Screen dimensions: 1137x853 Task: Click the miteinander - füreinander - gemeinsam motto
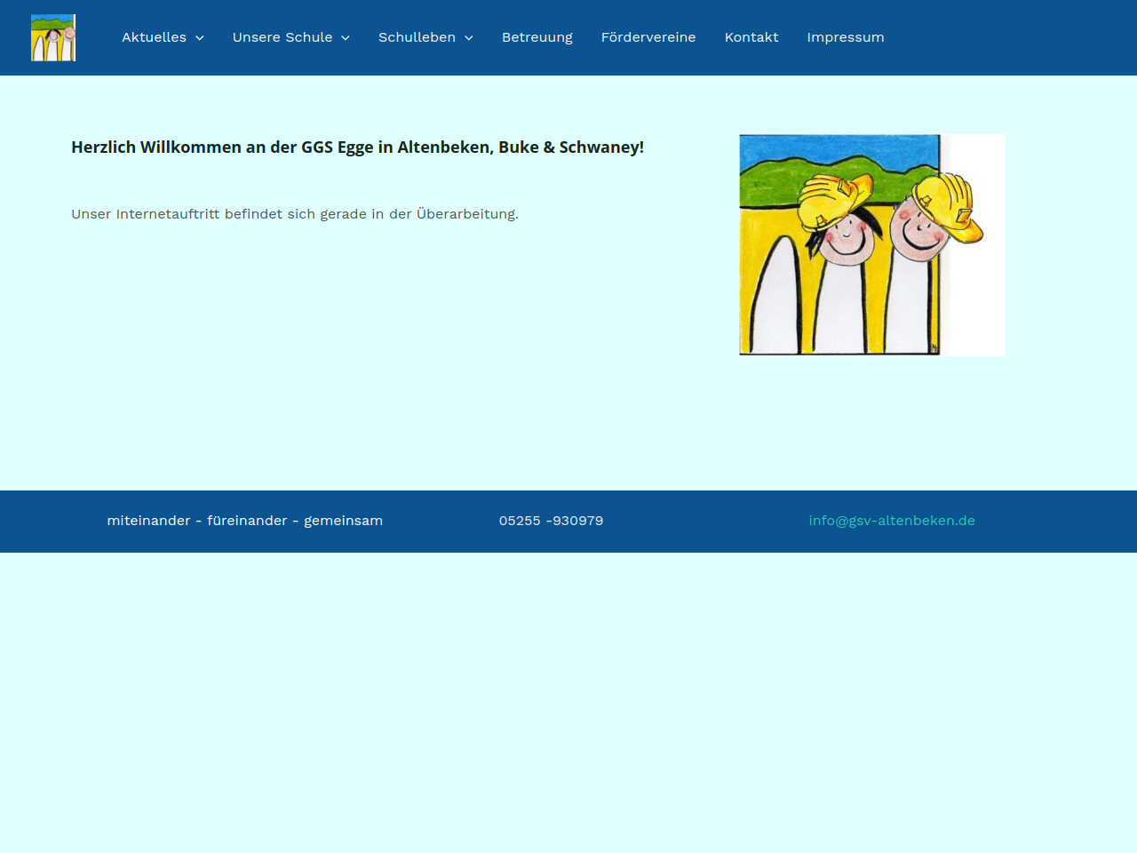(x=244, y=521)
